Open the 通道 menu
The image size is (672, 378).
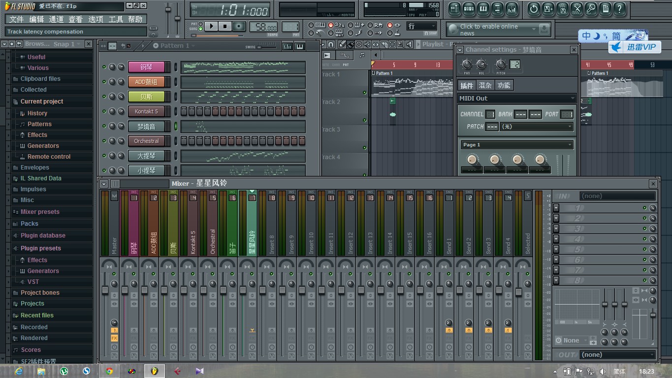[56, 19]
